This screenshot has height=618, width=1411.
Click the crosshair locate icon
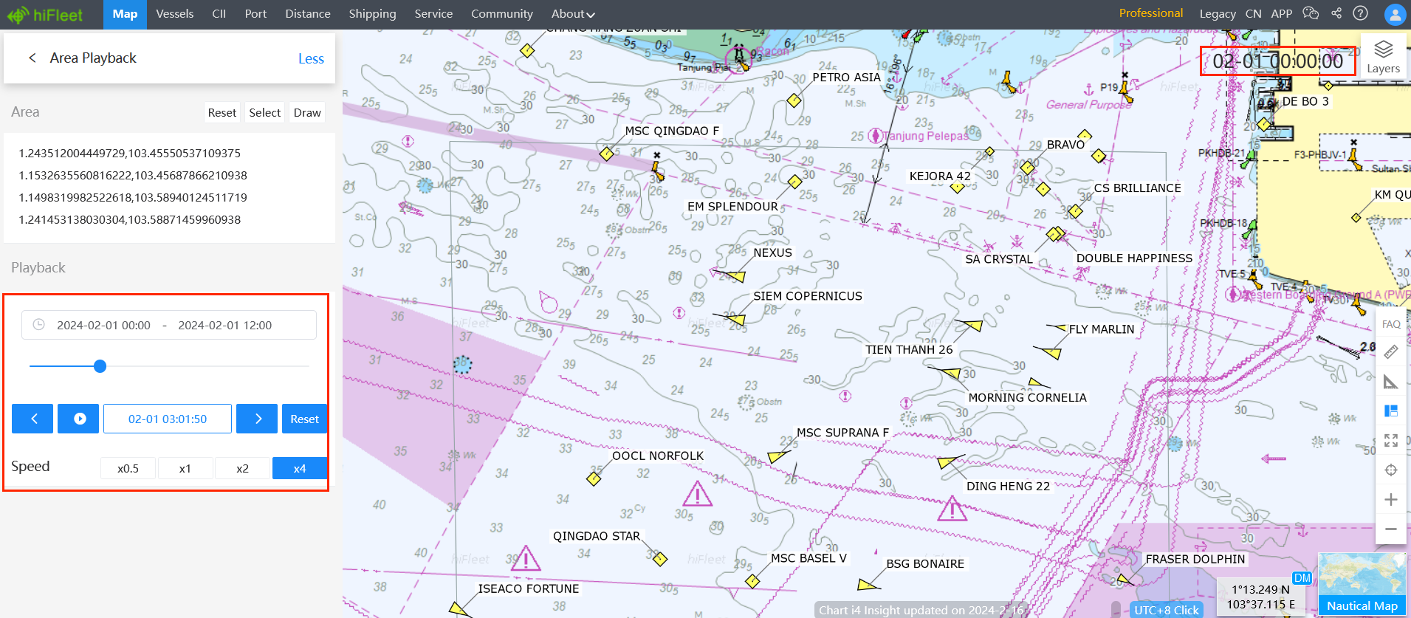[x=1391, y=470]
